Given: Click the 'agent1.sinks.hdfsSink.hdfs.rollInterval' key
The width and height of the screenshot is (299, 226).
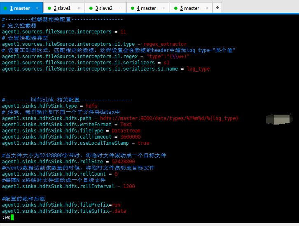Looking at the screenshot, I should [58, 186].
